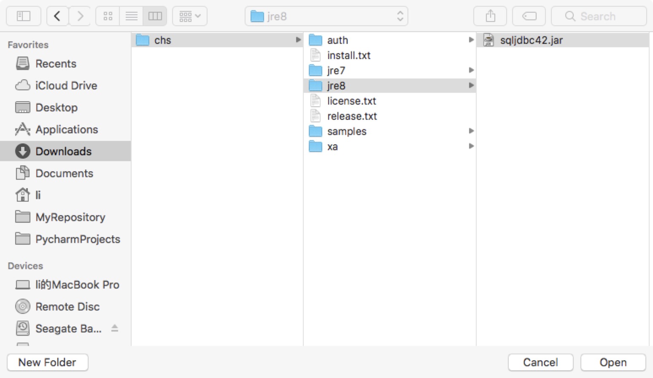The image size is (653, 378).
Task: Click the Remote Disc icon
Action: pos(23,306)
